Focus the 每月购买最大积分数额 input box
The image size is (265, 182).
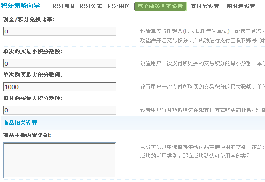point(60,110)
